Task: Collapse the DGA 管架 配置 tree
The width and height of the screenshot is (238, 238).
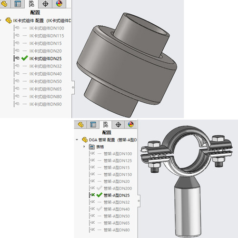Action: point(77,140)
